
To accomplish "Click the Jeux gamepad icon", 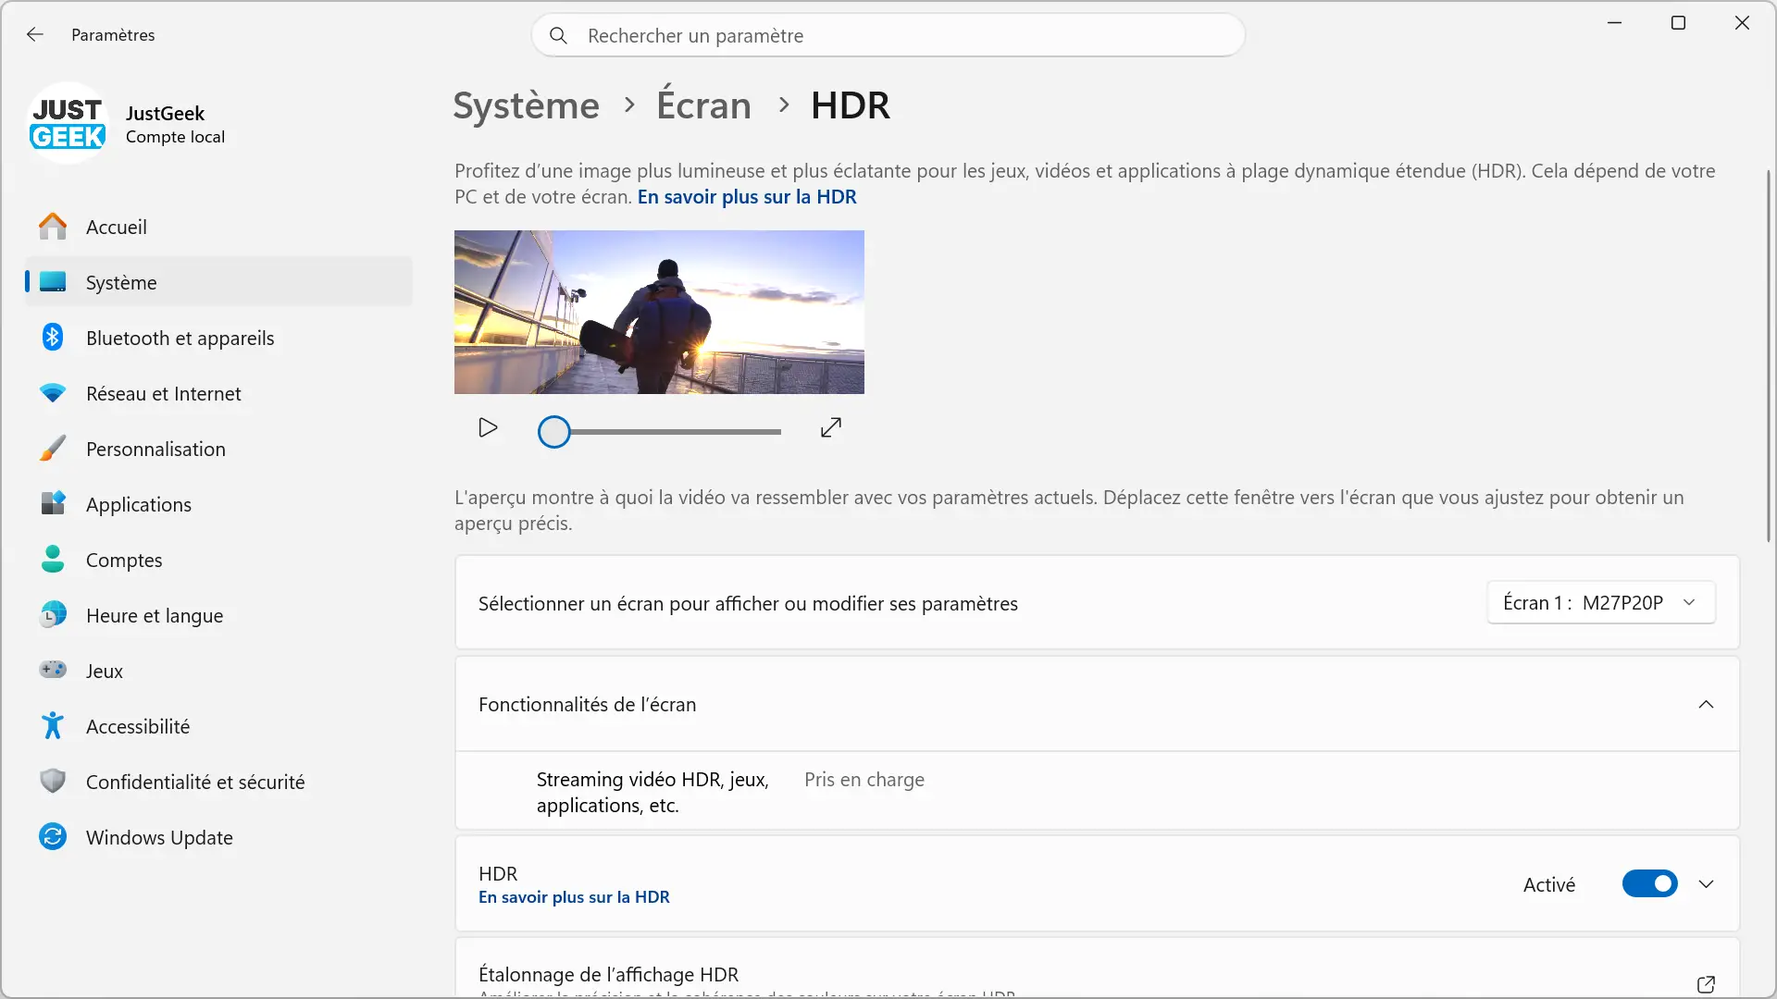I will tap(53, 670).
